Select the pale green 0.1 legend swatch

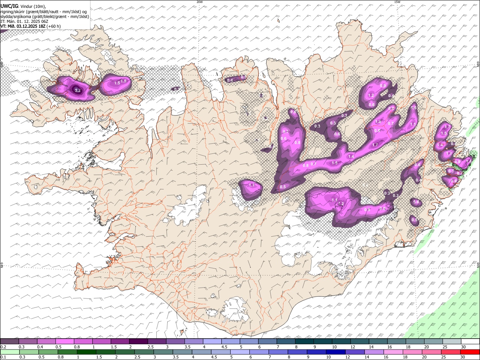point(10,352)
